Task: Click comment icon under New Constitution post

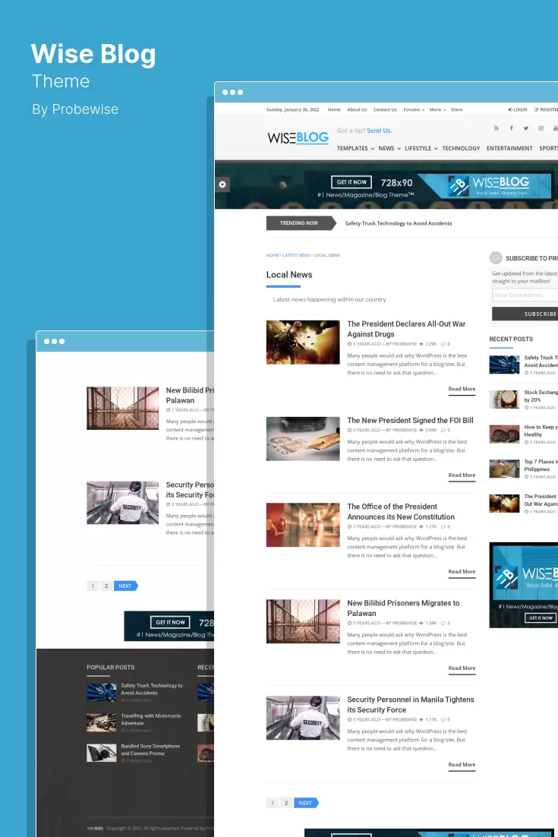Action: 443,526
